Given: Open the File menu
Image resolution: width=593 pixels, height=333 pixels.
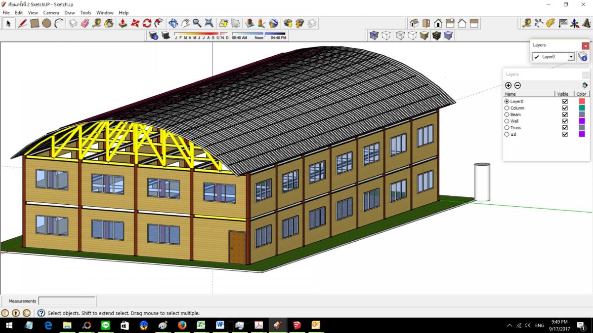Looking at the screenshot, I should point(6,13).
